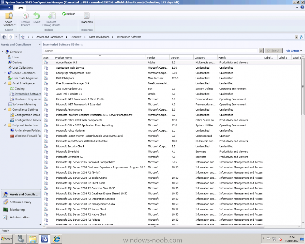Navigate Forward with the arrow button
This screenshot has height=244, width=305.
[x=10, y=37]
